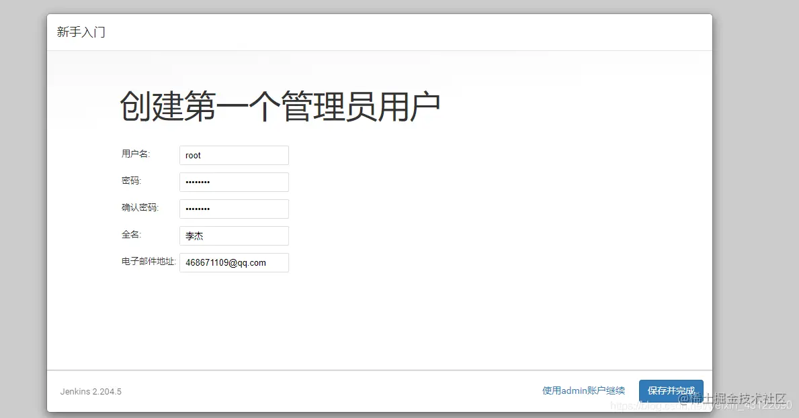Viewport: 799px width, 418px height.
Task: Edit the 电子邮件地址 email address field
Action: point(234,262)
